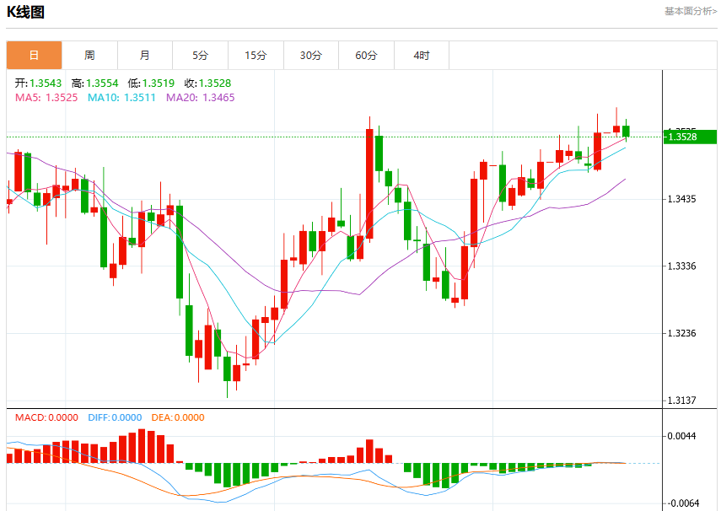Select the 日 daily chart tab

pos(34,55)
